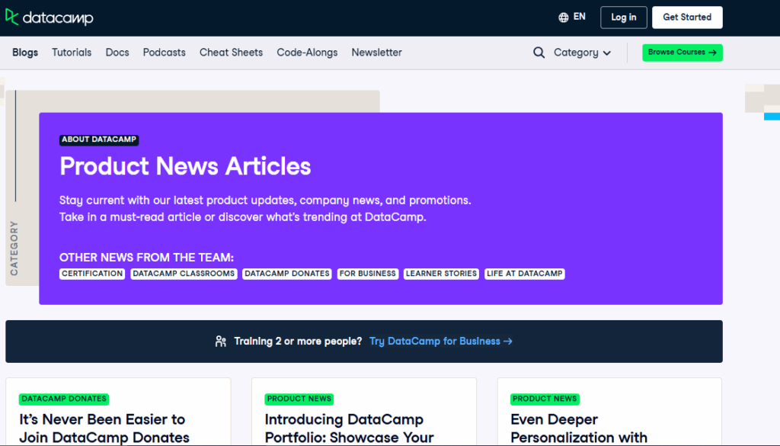Click the OTHER NEWS FROM THE TEAM text
780x446 pixels.
click(146, 258)
